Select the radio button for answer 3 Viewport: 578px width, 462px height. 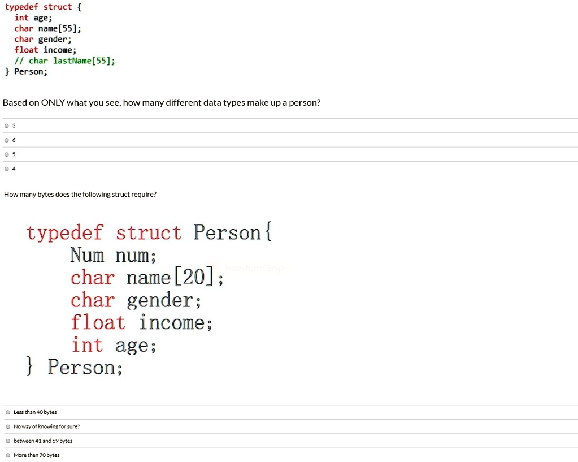click(x=6, y=126)
